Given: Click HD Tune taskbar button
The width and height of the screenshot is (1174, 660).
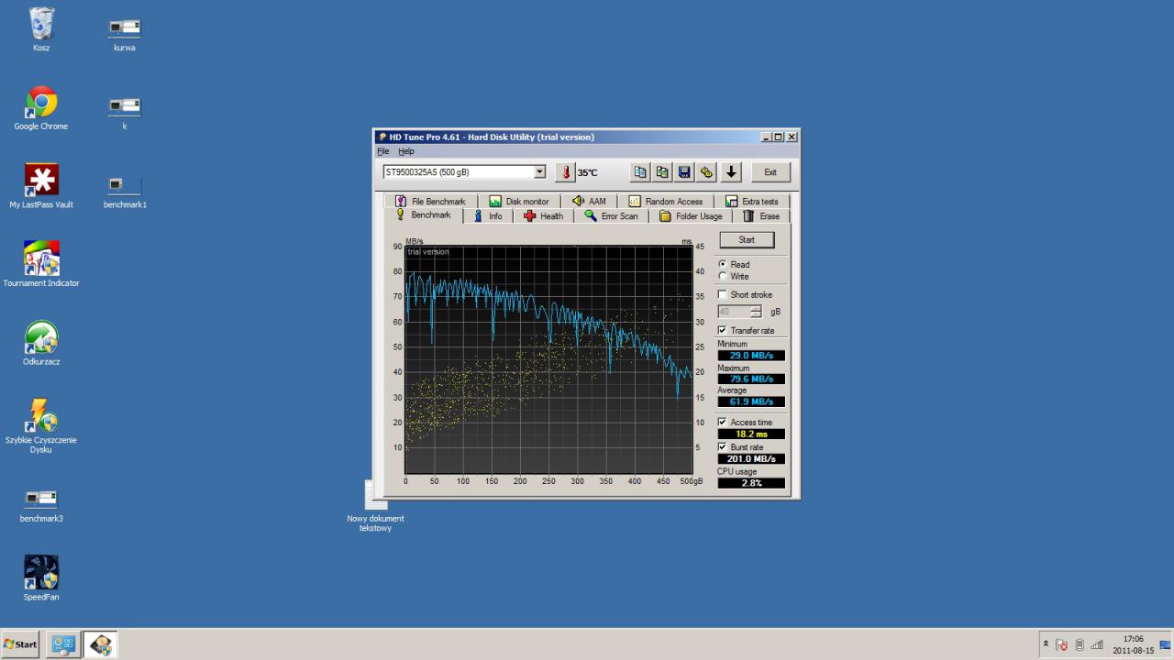Looking at the screenshot, I should (100, 644).
